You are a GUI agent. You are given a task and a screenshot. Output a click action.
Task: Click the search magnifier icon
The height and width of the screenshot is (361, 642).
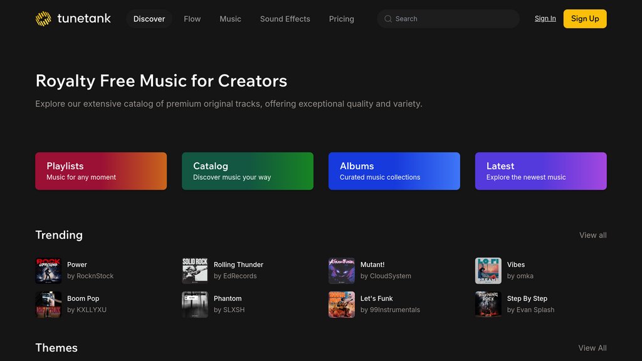[x=388, y=19]
